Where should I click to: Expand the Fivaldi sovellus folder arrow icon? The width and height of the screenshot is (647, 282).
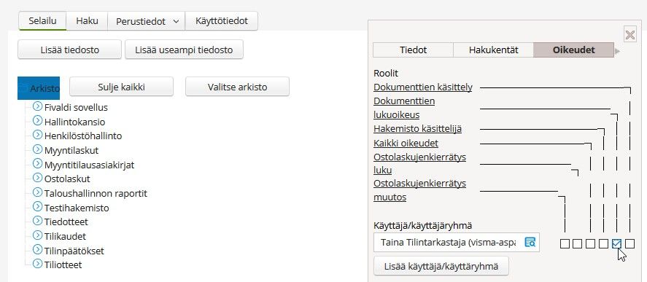point(37,107)
